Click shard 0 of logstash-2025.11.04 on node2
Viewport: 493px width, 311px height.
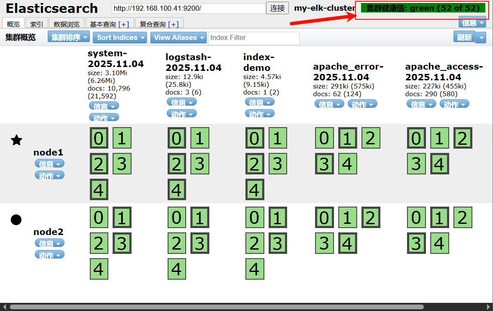177,217
